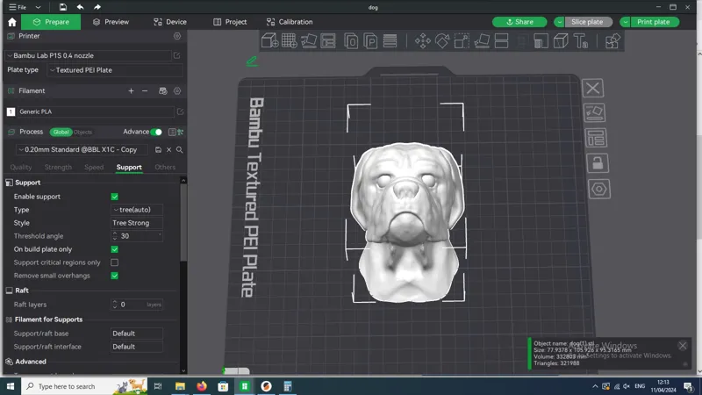Screen dimensions: 702x395
Task: Click the Save icon in title bar
Action: pos(62,7)
